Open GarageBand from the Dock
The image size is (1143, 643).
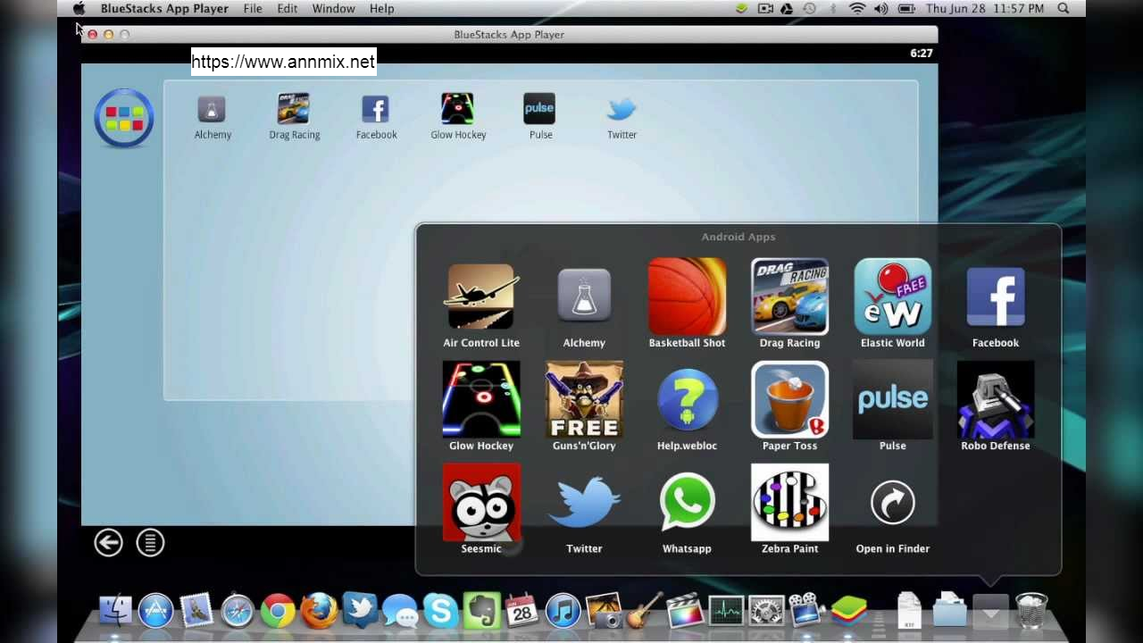tap(645, 611)
